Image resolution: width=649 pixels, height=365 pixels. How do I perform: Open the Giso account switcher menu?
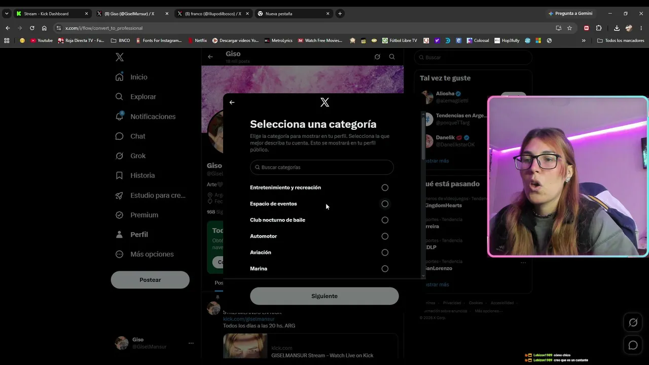coord(154,343)
